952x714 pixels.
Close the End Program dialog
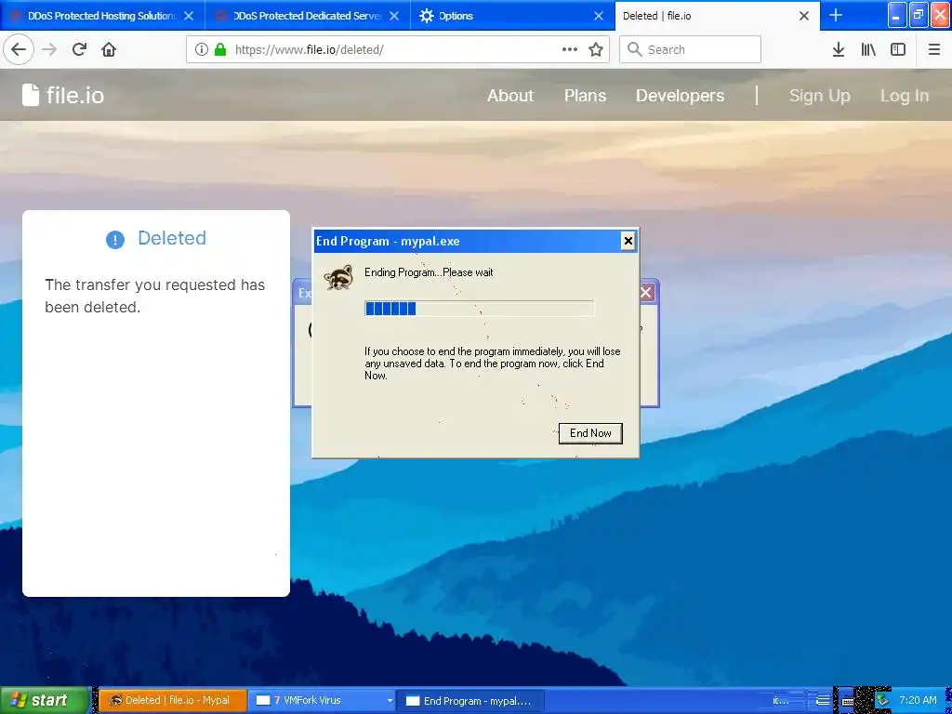click(628, 241)
